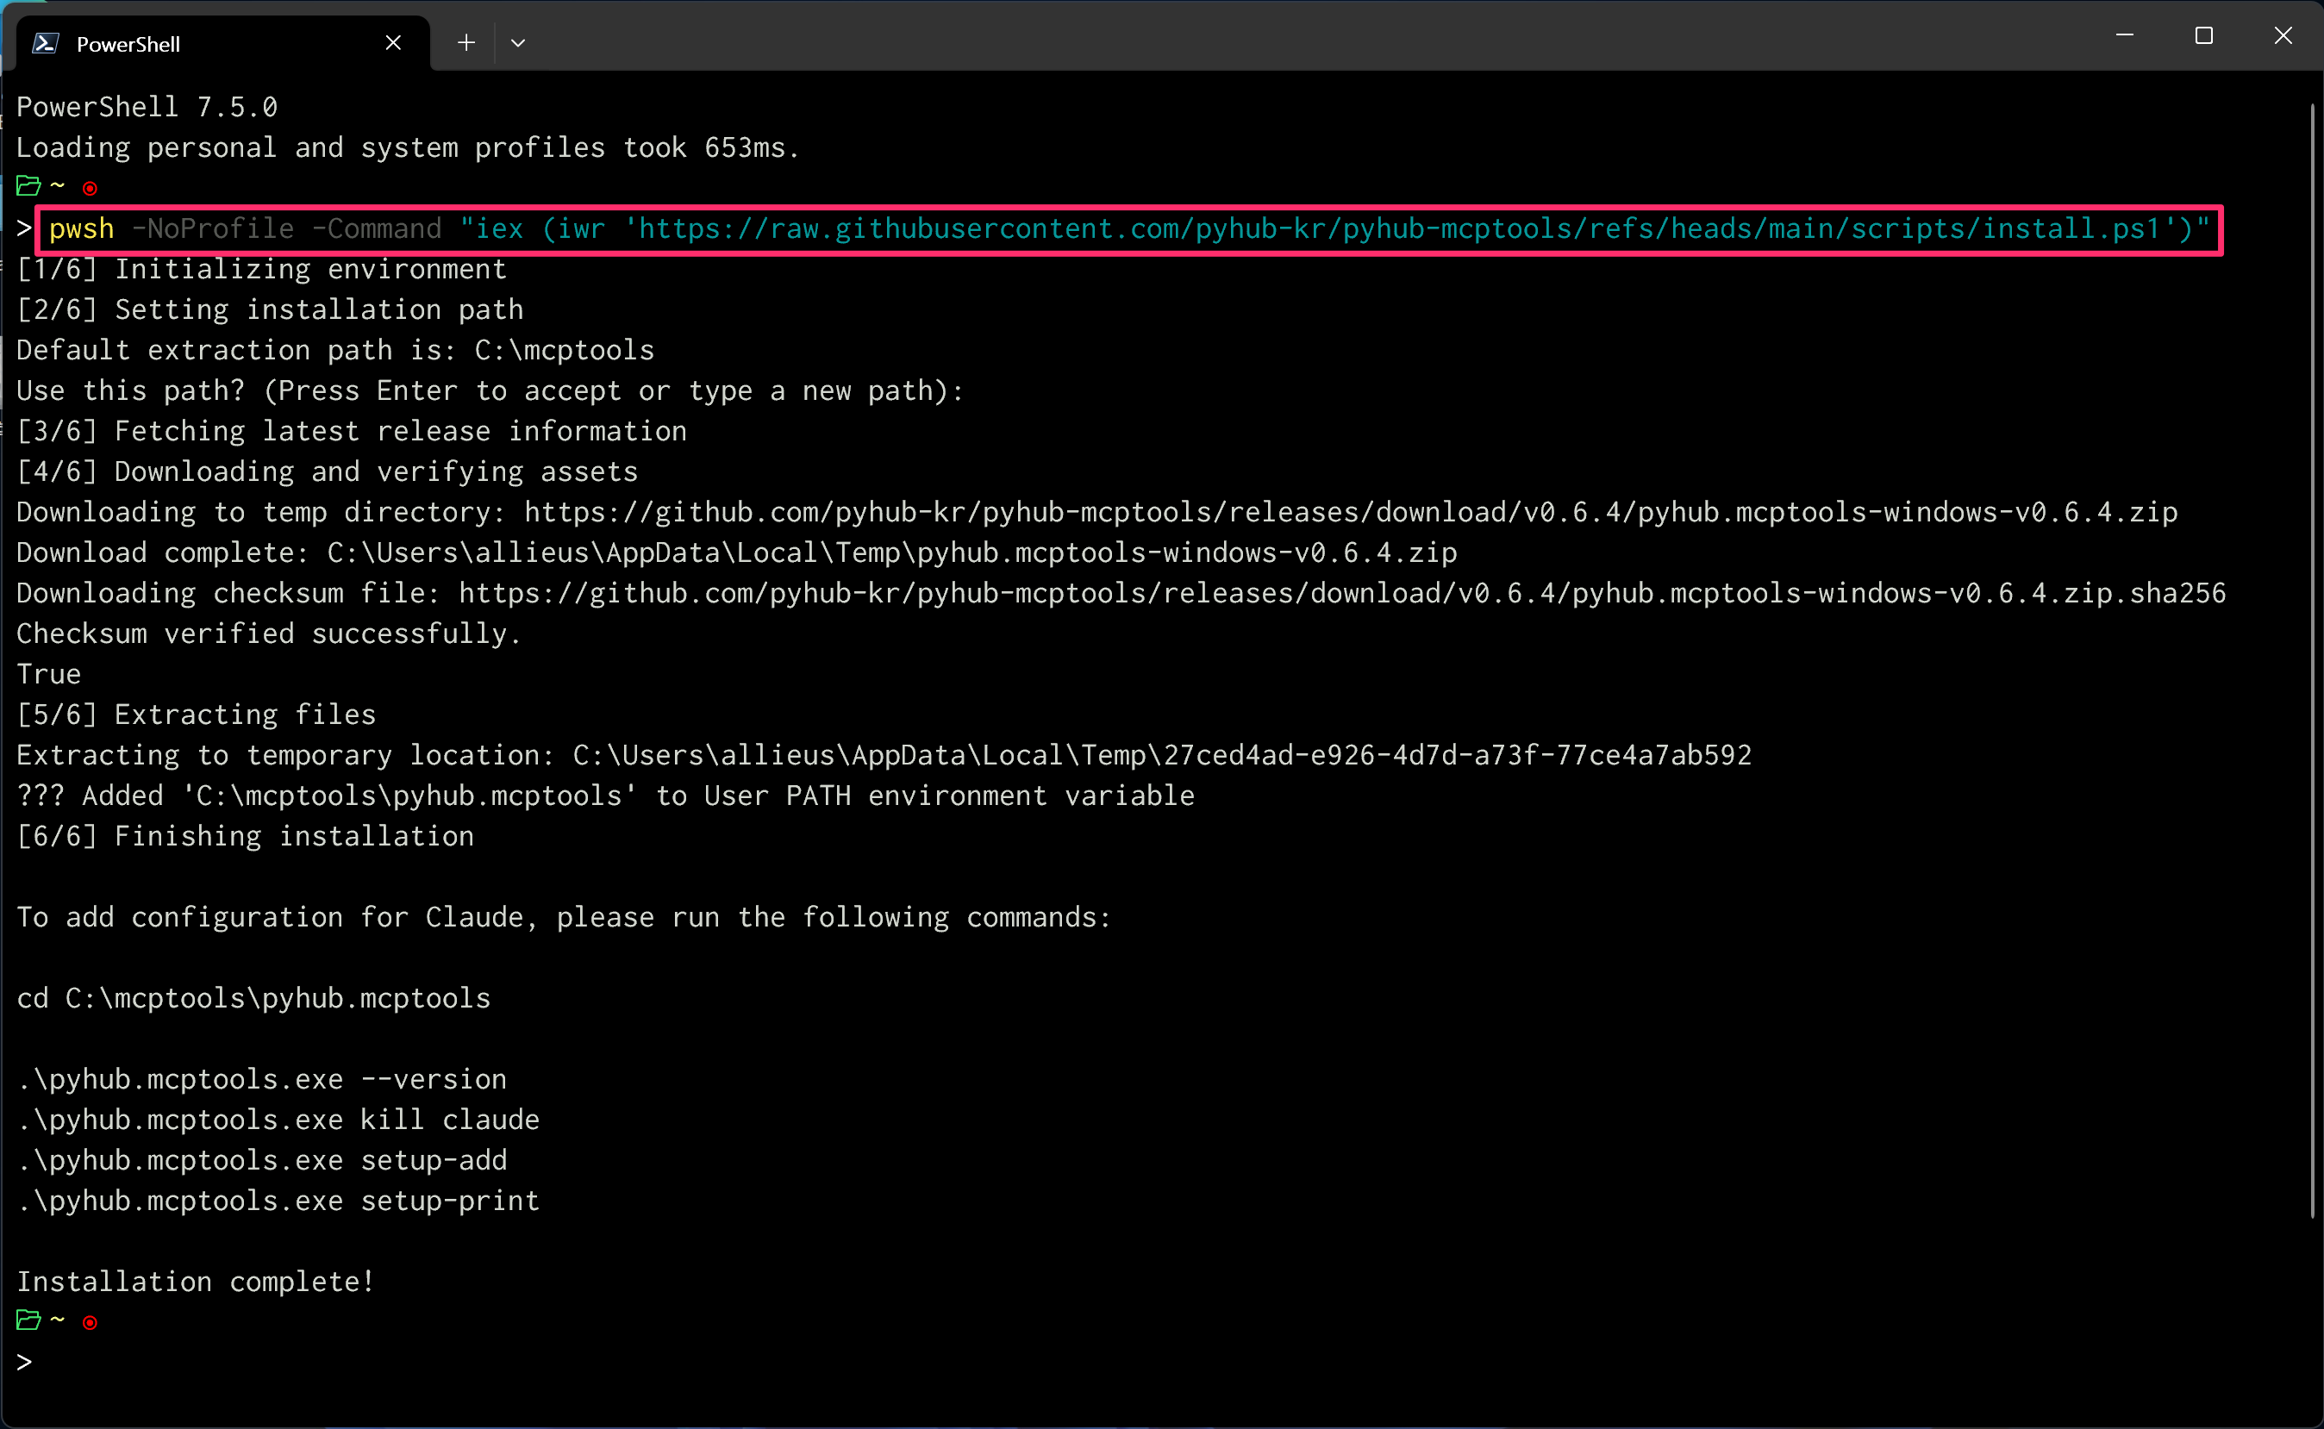Click the raw.githubusercontent.com install.ps1 URL

pos(1399,228)
